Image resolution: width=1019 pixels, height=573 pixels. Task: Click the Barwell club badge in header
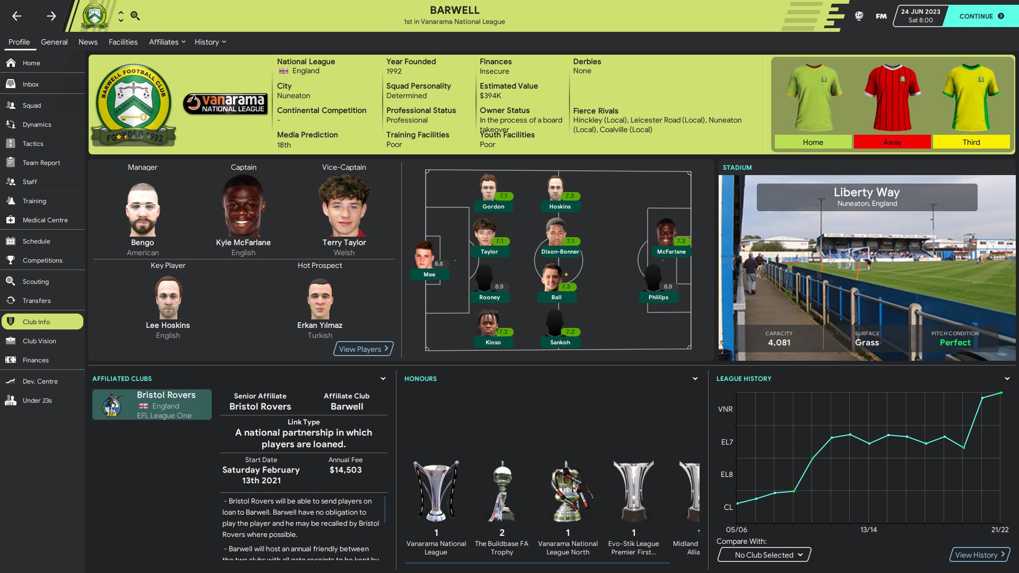click(x=94, y=16)
